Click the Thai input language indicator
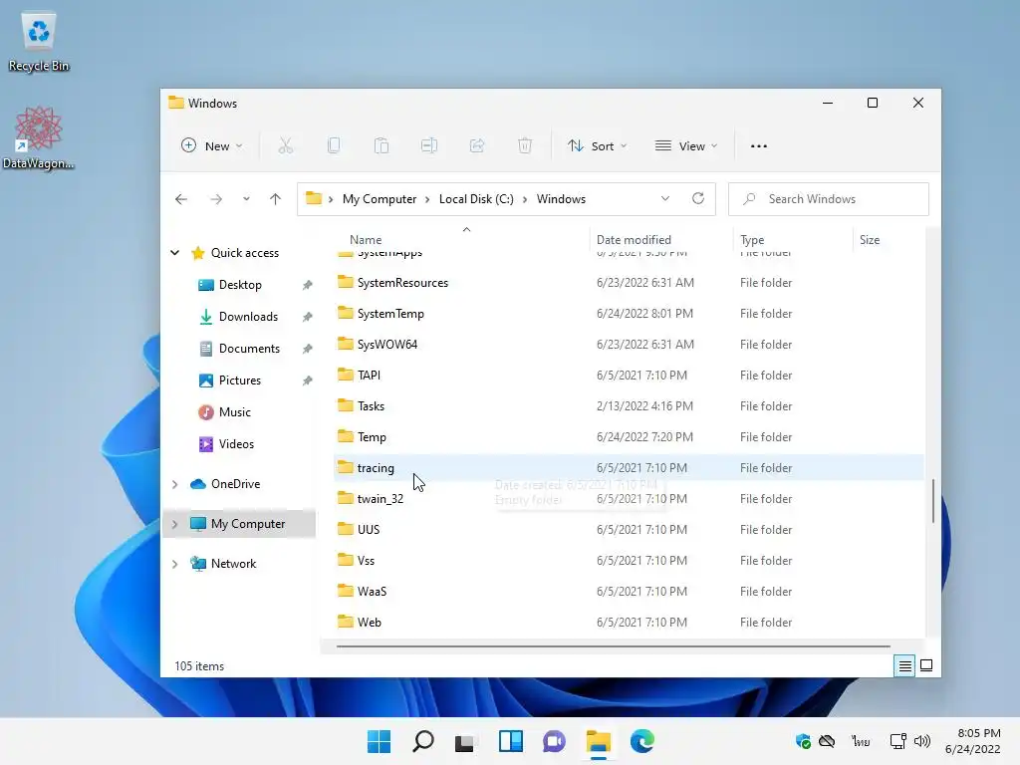Screen dimensions: 1020x765 pyautogui.click(x=861, y=741)
